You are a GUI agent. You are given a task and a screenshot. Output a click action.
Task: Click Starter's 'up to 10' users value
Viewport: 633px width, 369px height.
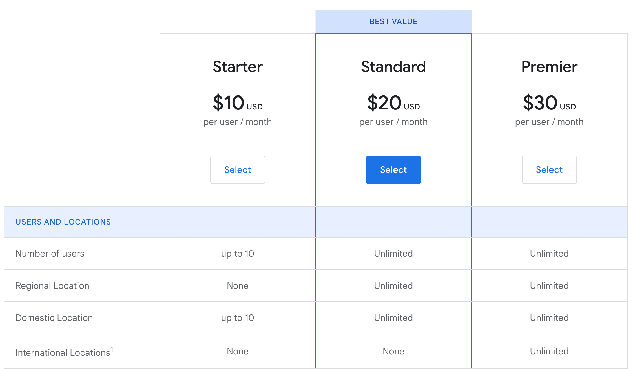click(x=238, y=254)
